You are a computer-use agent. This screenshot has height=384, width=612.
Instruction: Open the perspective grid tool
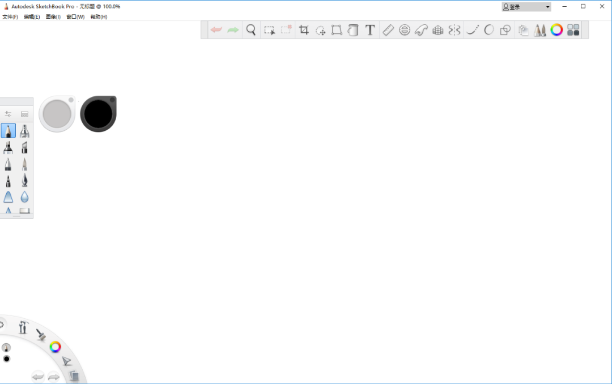coord(438,30)
